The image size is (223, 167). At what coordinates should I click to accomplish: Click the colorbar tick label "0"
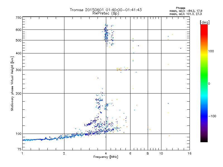[x=209, y=84]
